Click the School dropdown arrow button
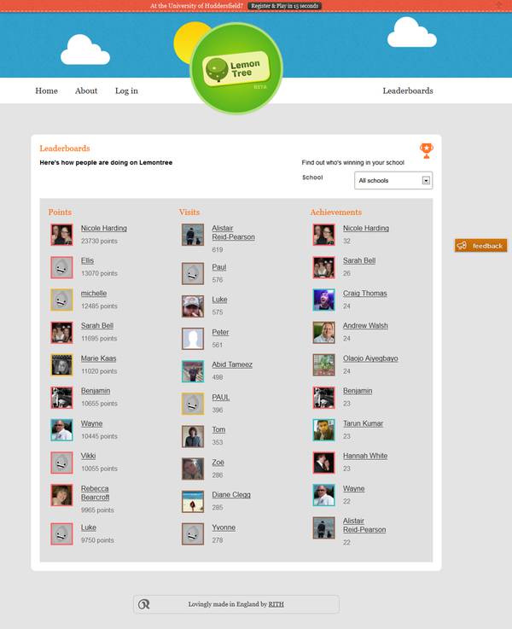This screenshot has width=512, height=629. 426,181
